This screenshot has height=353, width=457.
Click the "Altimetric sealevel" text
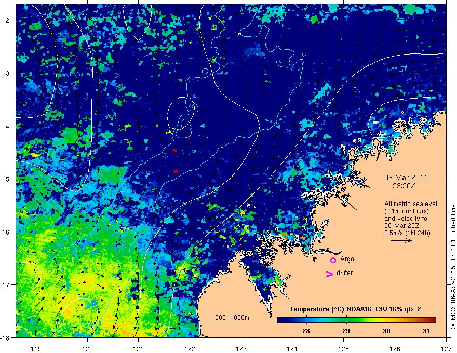click(x=411, y=204)
